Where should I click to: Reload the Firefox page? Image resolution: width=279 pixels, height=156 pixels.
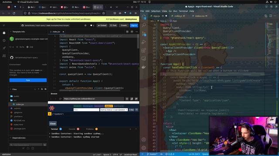click(x=14, y=13)
